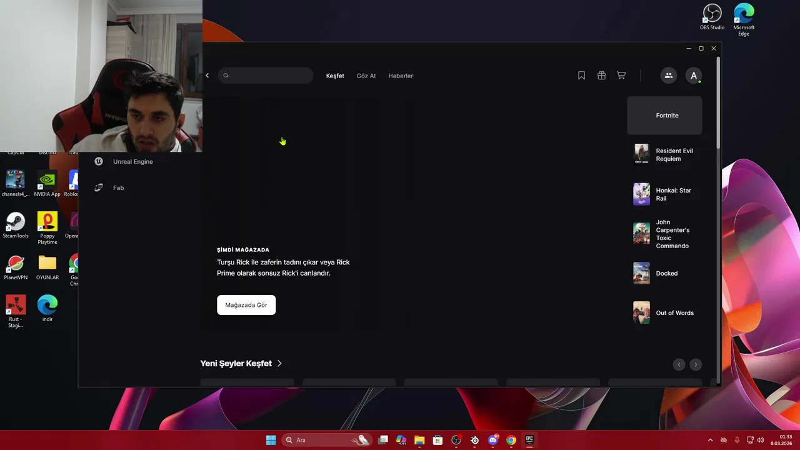Open the Haberler tab
Viewport: 800px width, 450px height.
pyautogui.click(x=401, y=76)
